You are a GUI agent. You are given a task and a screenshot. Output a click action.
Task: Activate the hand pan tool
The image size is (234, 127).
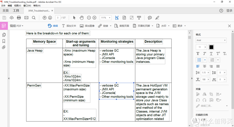click(x=82, y=18)
